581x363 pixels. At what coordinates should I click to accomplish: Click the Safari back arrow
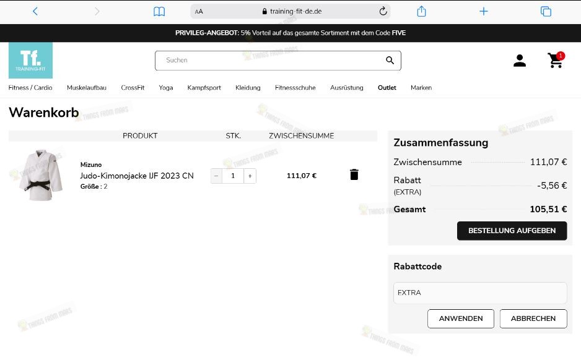(35, 11)
